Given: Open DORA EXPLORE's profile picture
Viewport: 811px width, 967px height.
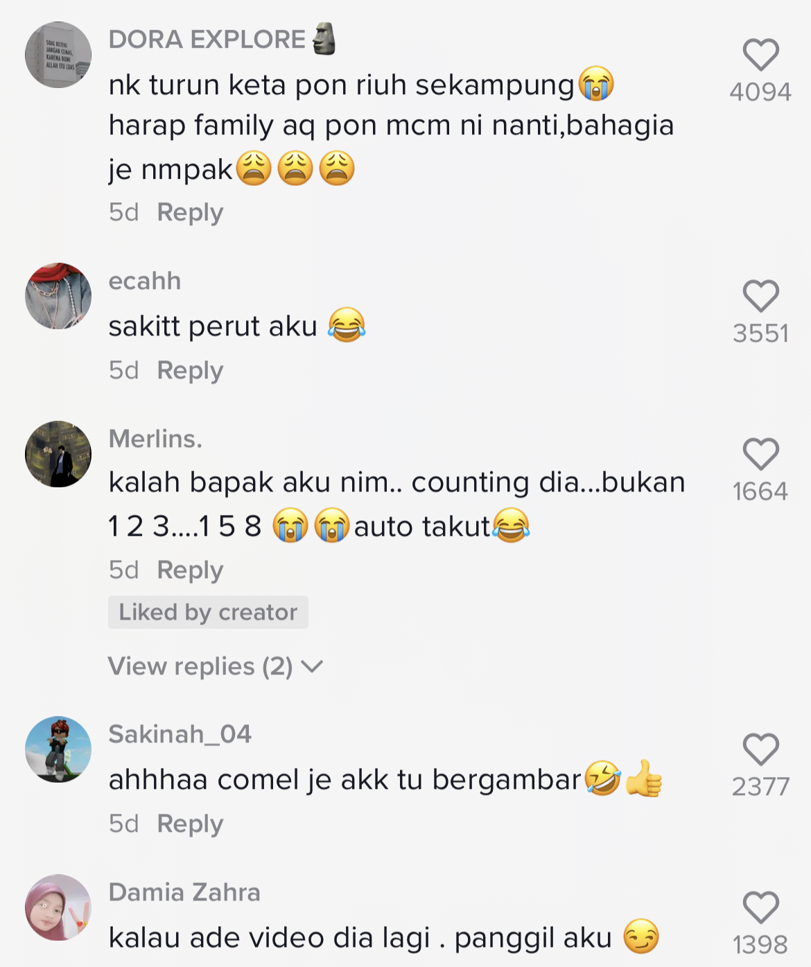Looking at the screenshot, I should pos(58,55).
